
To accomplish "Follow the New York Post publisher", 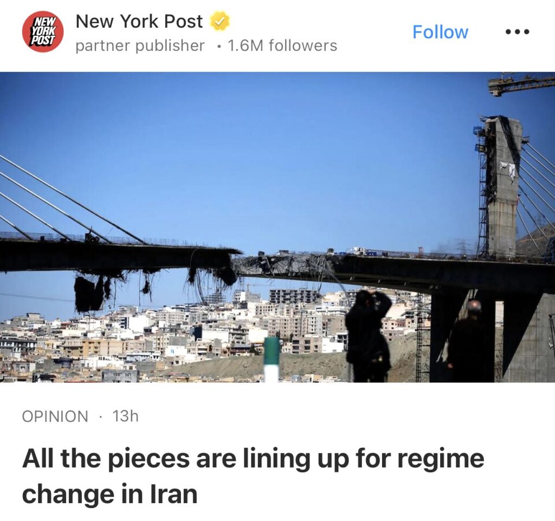I will click(440, 32).
